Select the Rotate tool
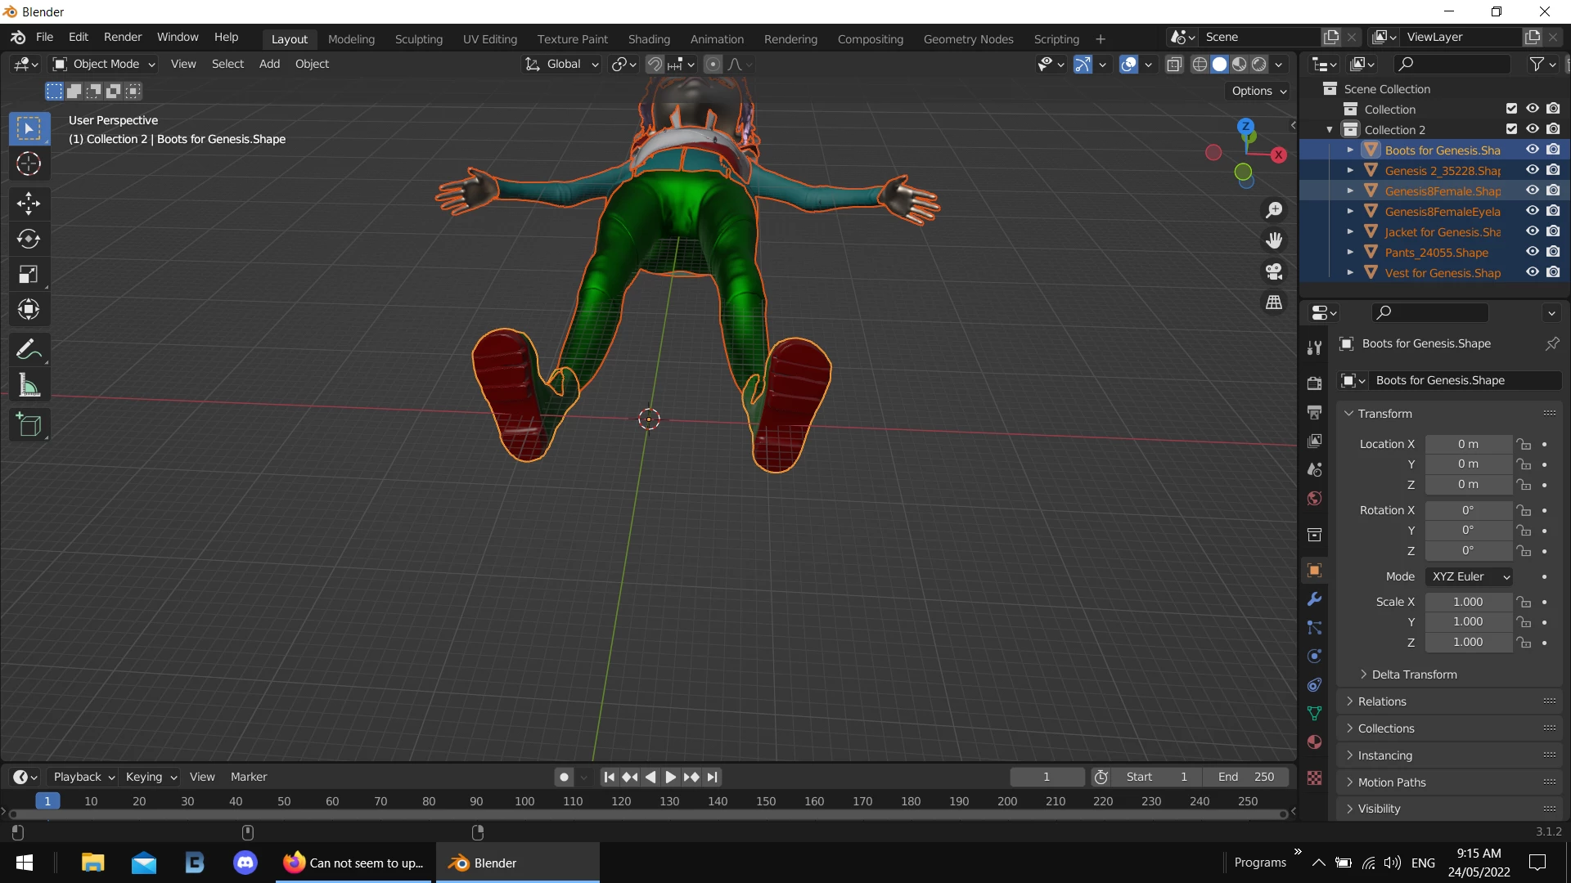Viewport: 1571px width, 883px height. [x=29, y=239]
